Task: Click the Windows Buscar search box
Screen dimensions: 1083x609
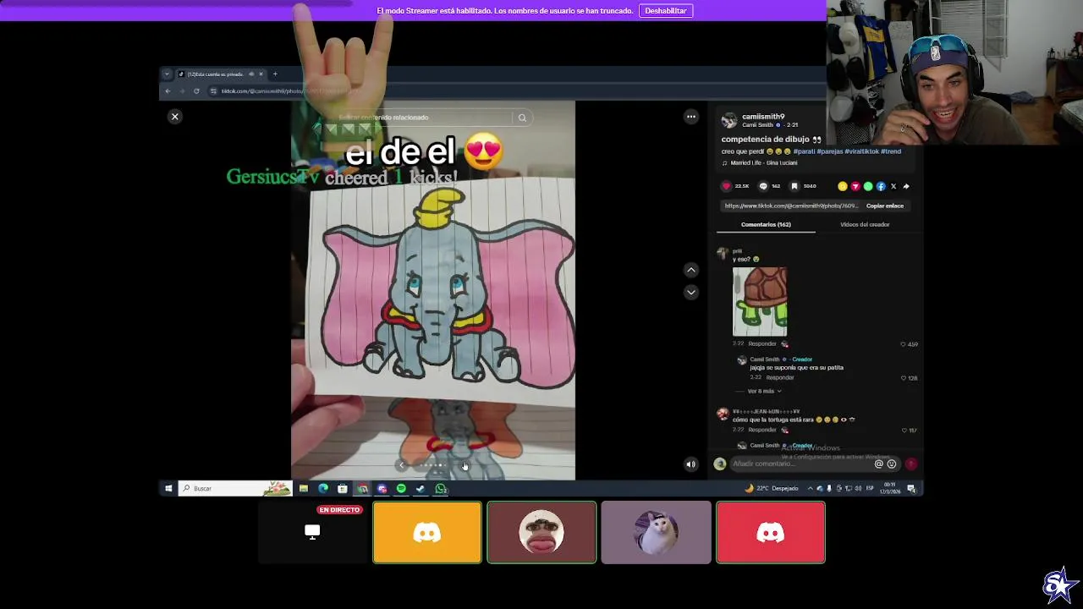Action: [x=235, y=488]
